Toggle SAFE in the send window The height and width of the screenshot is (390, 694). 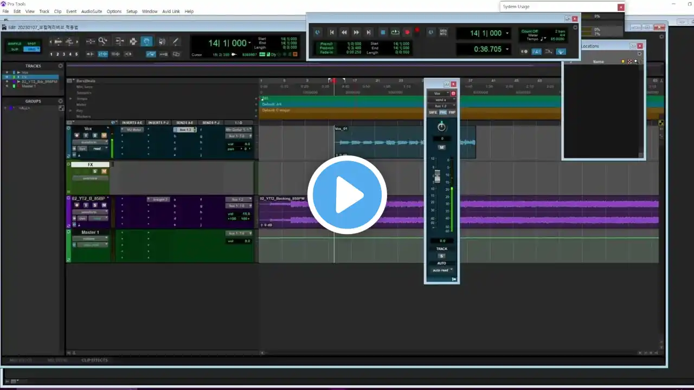pos(433,112)
